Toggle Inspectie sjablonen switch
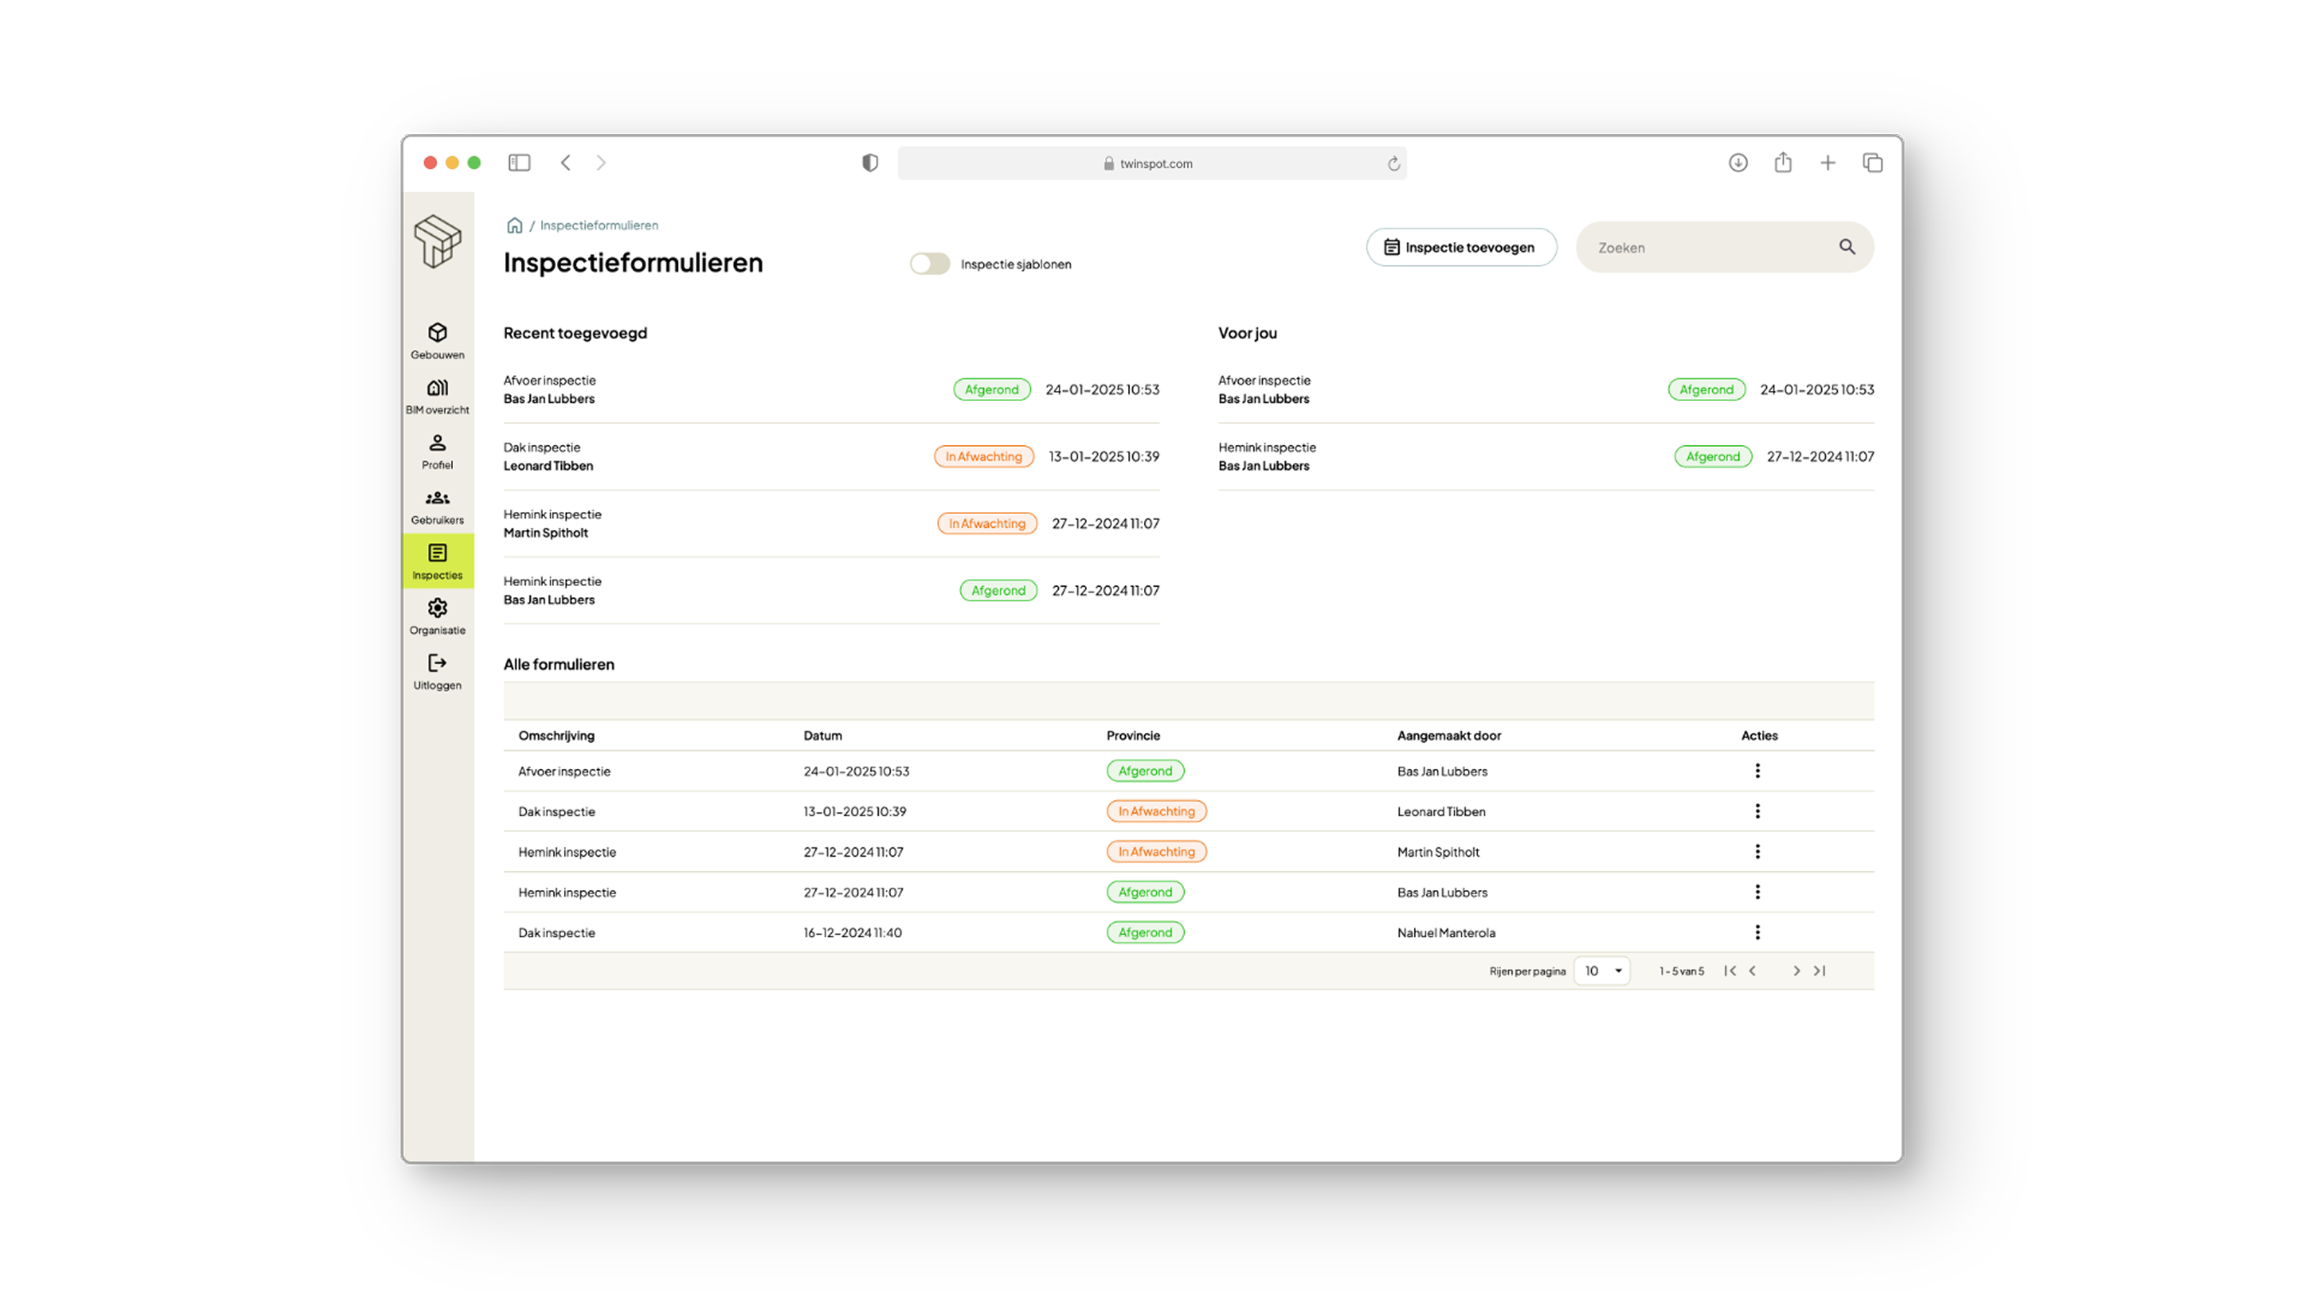Image resolution: width=2305 pixels, height=1296 pixels. (x=930, y=264)
